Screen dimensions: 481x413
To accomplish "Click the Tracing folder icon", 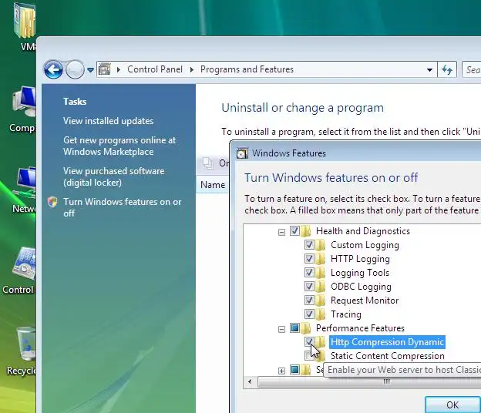I will (x=320, y=314).
